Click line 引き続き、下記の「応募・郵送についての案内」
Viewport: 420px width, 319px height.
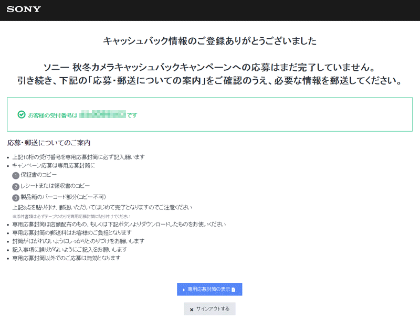pos(209,80)
